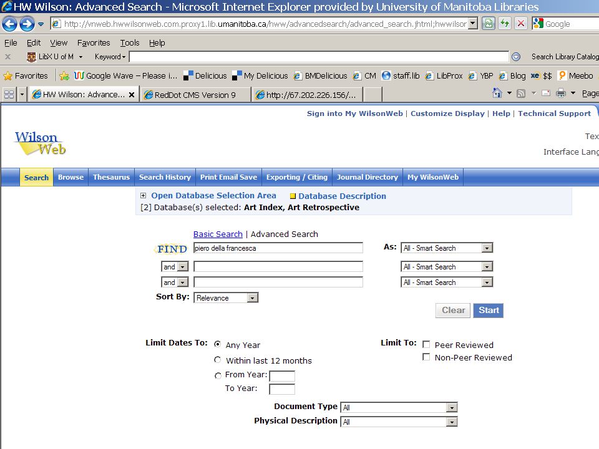Select Within last 12 months radio button

coord(217,360)
